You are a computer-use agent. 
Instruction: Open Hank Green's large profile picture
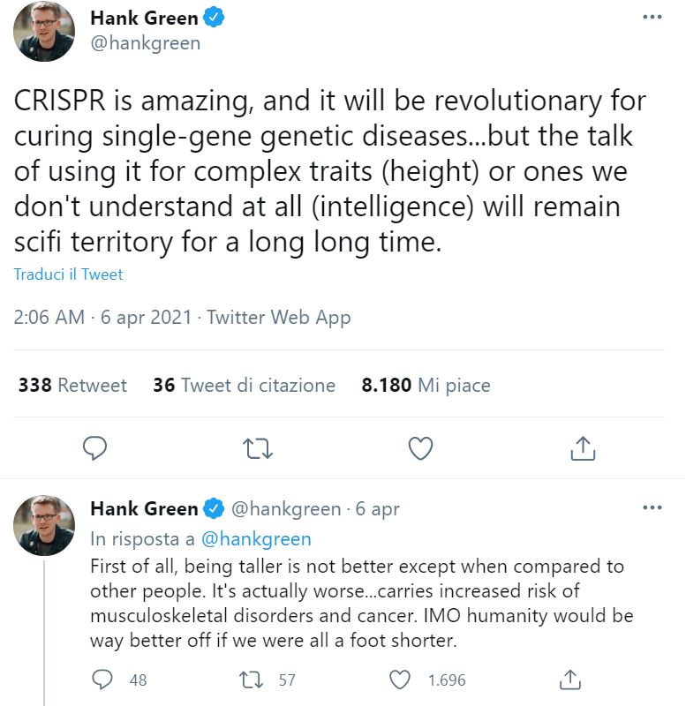click(44, 32)
